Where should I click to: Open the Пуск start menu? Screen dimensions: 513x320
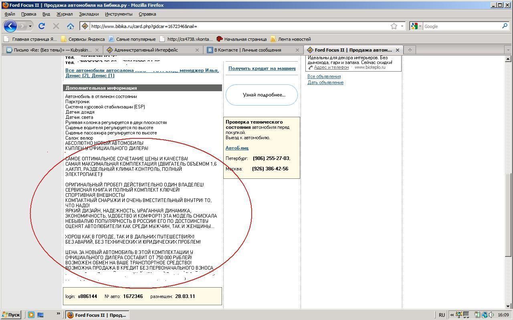click(x=11, y=315)
